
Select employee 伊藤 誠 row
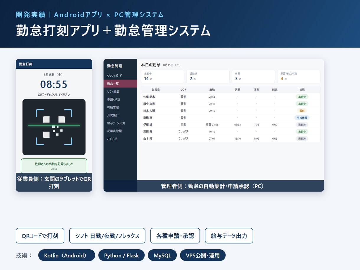[230, 125]
